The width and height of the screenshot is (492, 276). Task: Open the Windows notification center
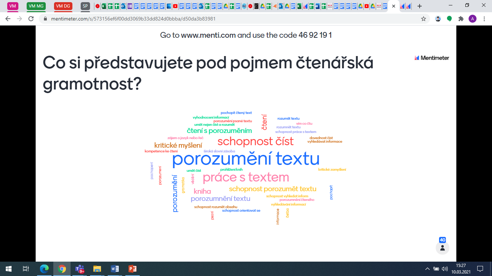tap(480, 268)
